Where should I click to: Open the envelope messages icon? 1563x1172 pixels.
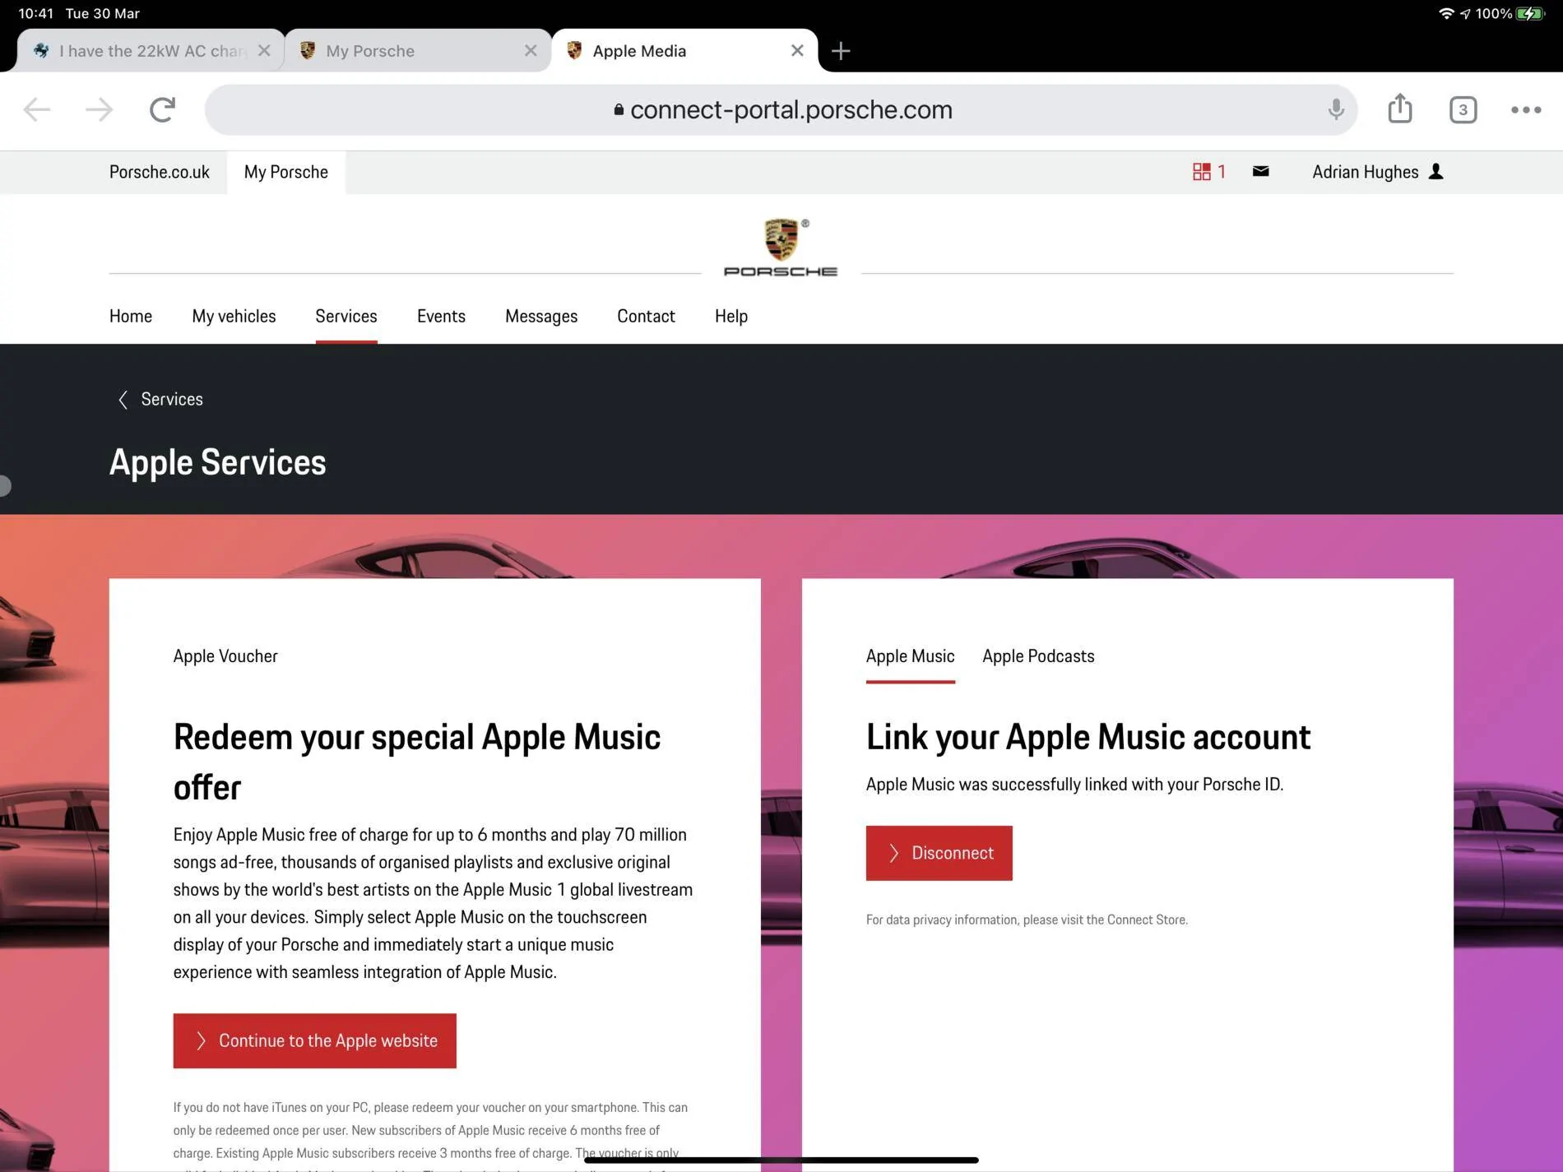coord(1260,171)
